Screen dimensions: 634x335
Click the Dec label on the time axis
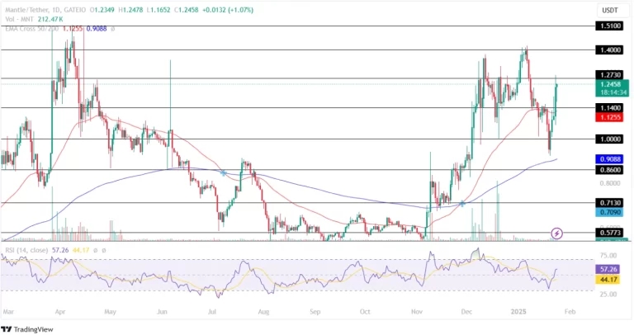pyautogui.click(x=466, y=312)
